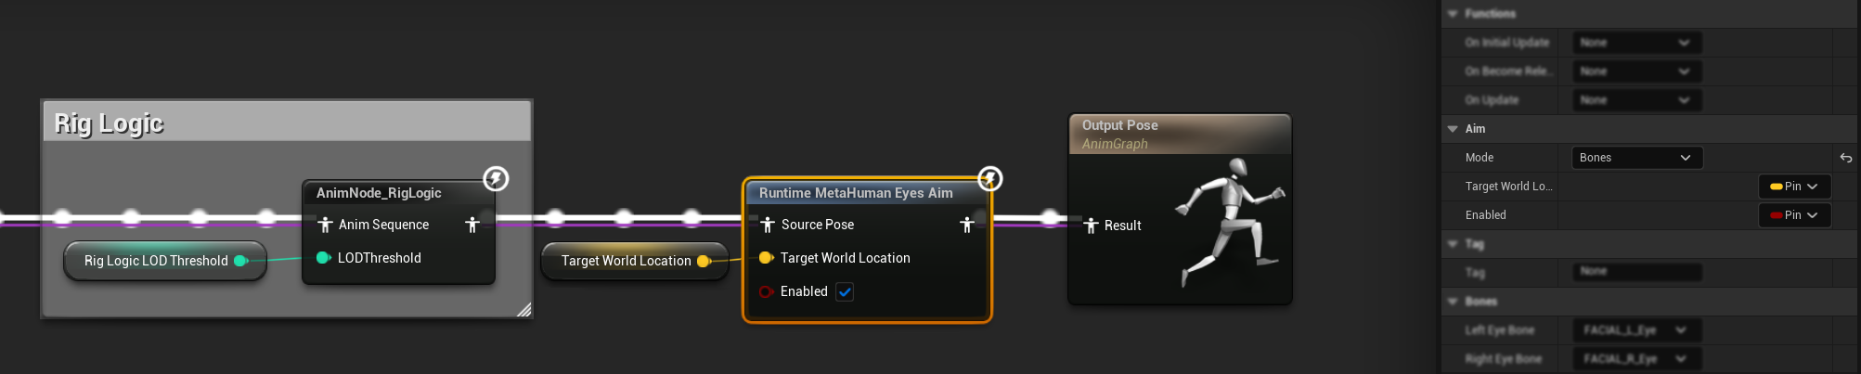
Task: Click the LODThreshold green input pin
Action: [x=324, y=258]
